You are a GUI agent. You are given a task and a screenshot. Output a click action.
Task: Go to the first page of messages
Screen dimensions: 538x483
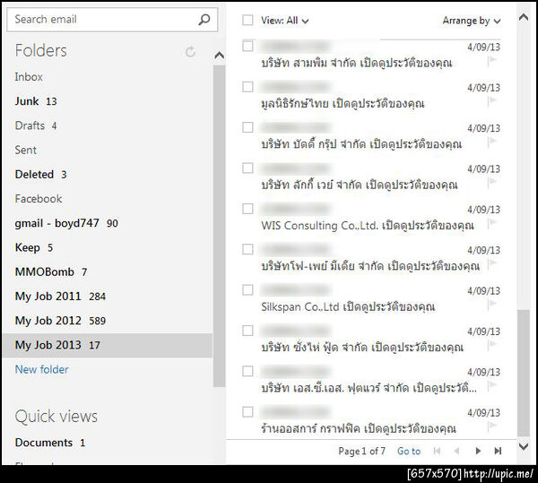437,451
